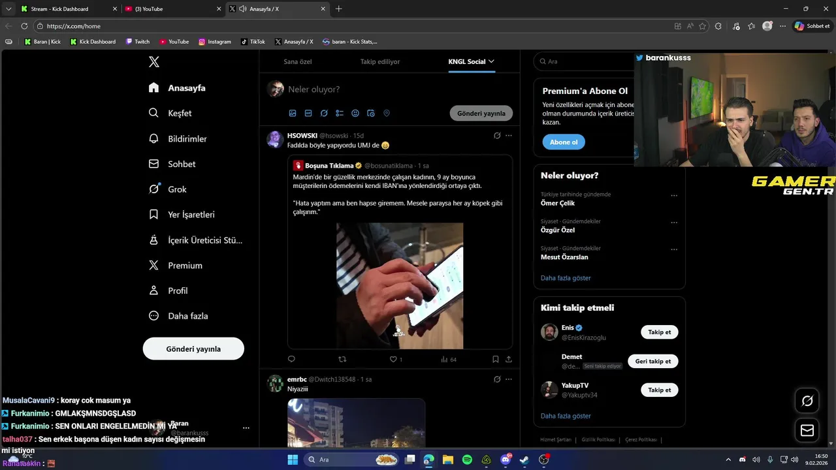Screen dimensions: 836x470
Task: Open account options next to Baran
Action: (246, 428)
